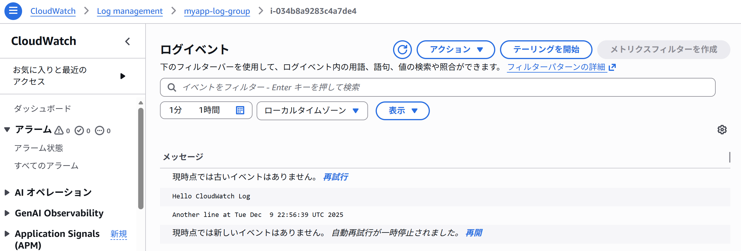The width and height of the screenshot is (741, 251).
Task: Focus the event filter input field
Action: 438,87
